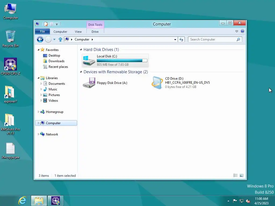275x206 pixels.
Task: Click the address bar path field
Action: [x=121, y=40]
